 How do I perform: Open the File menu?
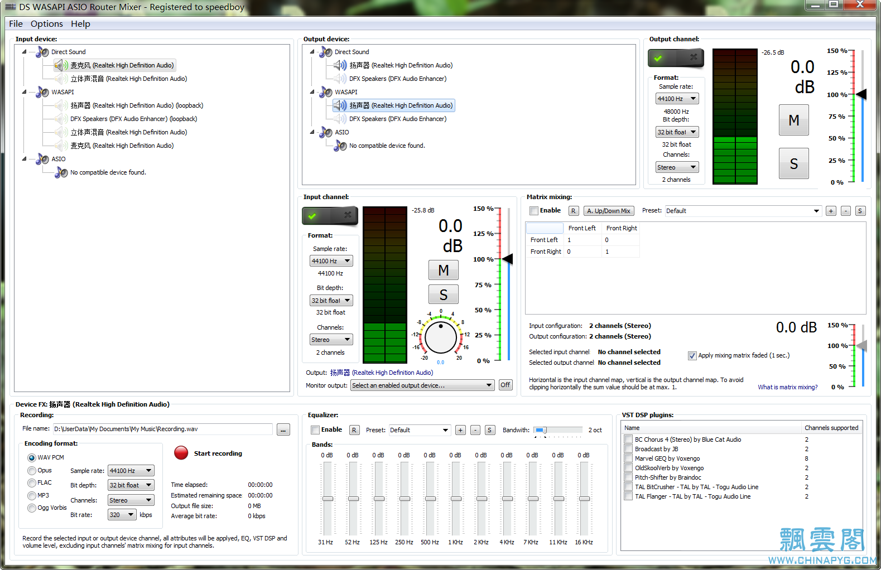[16, 23]
